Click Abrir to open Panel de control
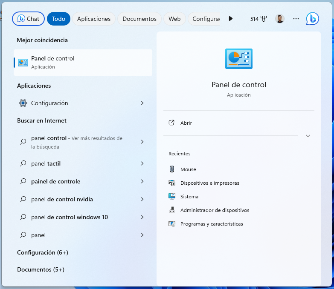The width and height of the screenshot is (334, 289). pyautogui.click(x=239, y=123)
